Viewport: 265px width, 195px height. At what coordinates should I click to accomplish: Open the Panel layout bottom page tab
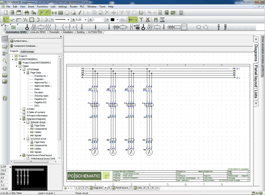click(120, 188)
